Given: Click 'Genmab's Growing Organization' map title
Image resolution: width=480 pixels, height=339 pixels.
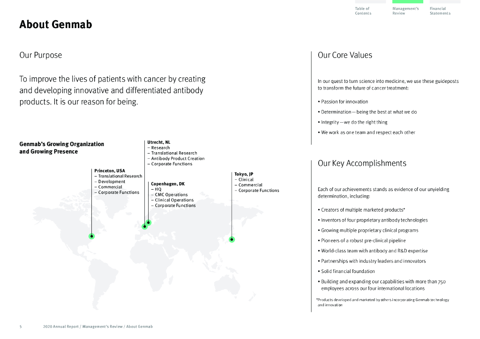Looking at the screenshot, I should point(61,147).
